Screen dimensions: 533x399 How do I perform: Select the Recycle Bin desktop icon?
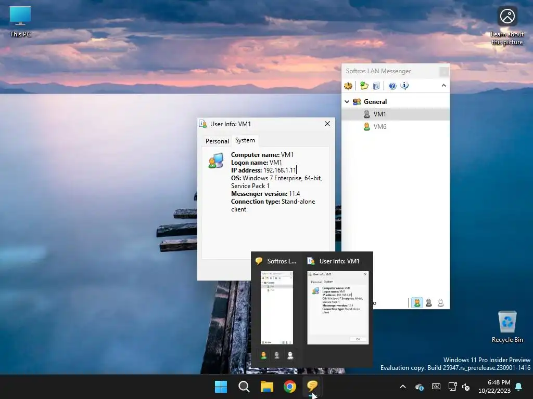[x=507, y=327]
